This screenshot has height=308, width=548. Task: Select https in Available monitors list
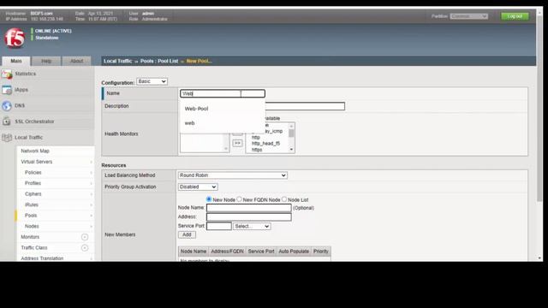pyautogui.click(x=257, y=150)
